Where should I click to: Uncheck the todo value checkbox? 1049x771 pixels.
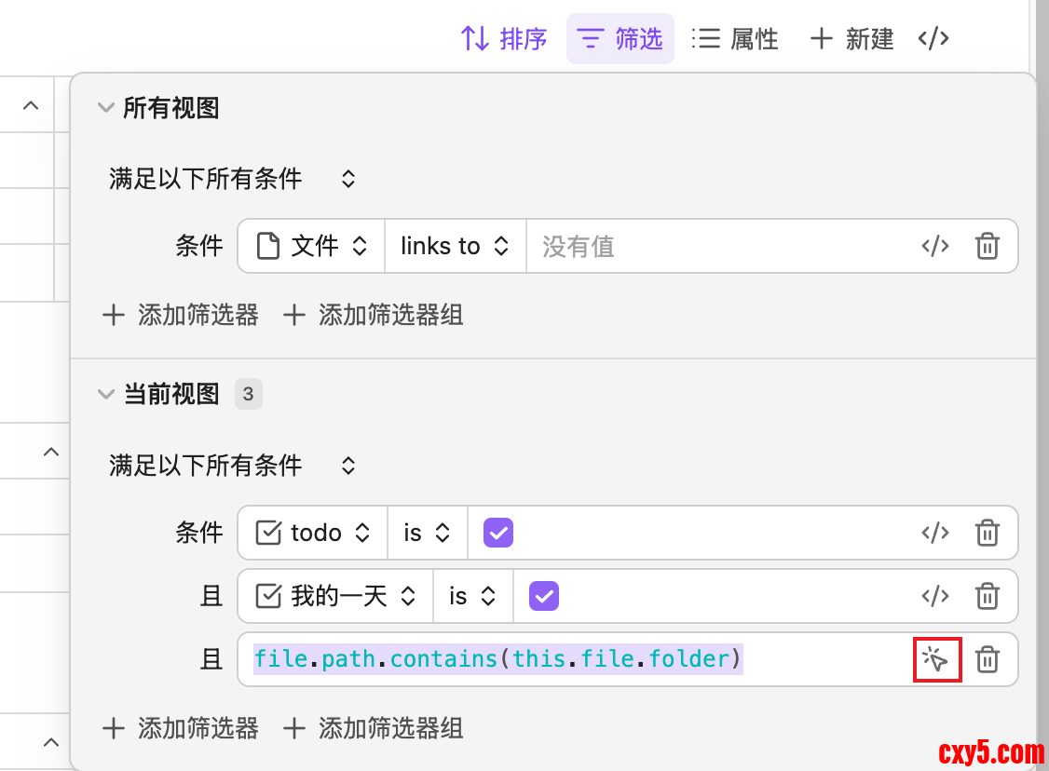(x=498, y=533)
